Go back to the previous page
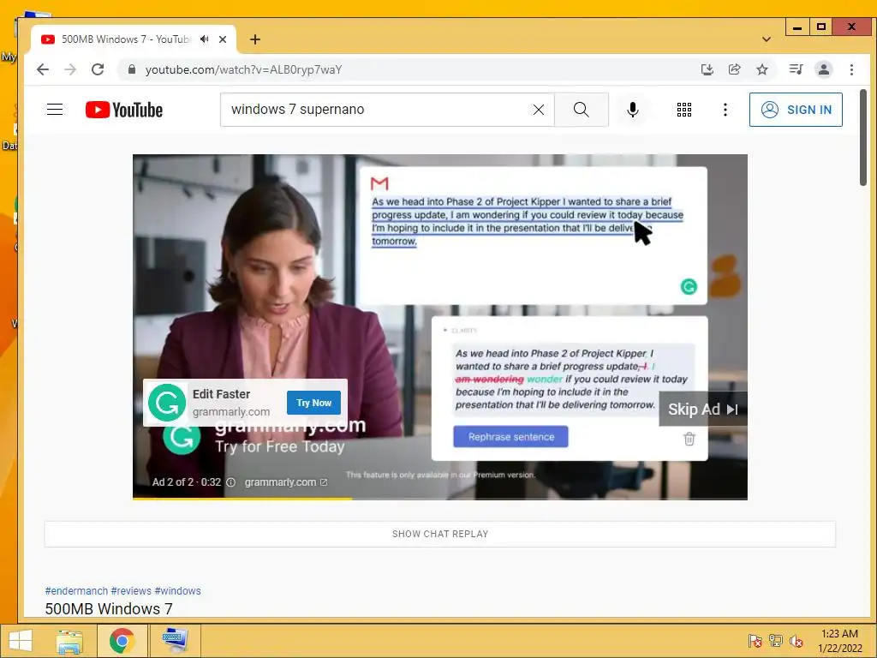 click(43, 69)
